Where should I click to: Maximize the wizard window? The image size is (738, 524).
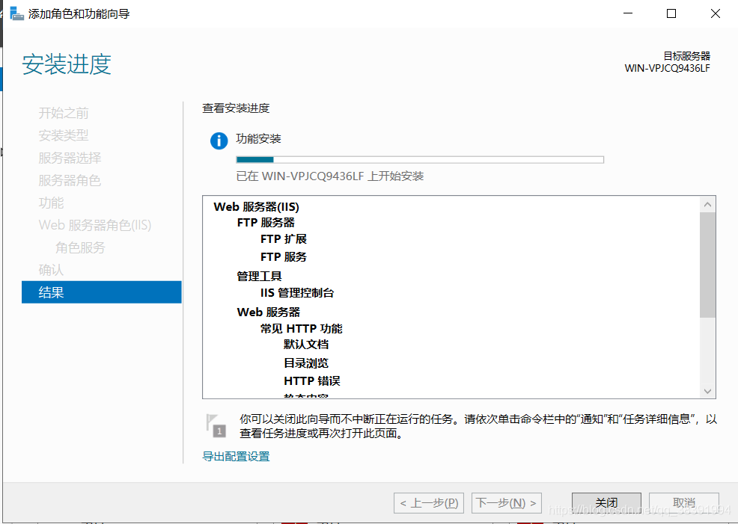point(671,13)
